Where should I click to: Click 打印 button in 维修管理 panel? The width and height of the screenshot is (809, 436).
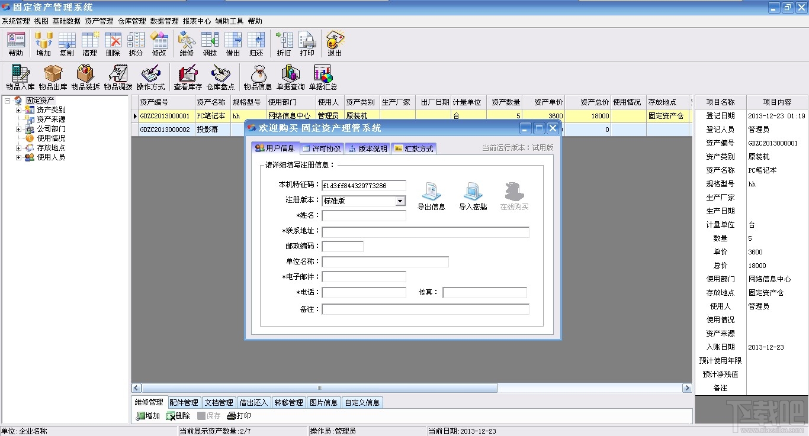click(x=239, y=416)
